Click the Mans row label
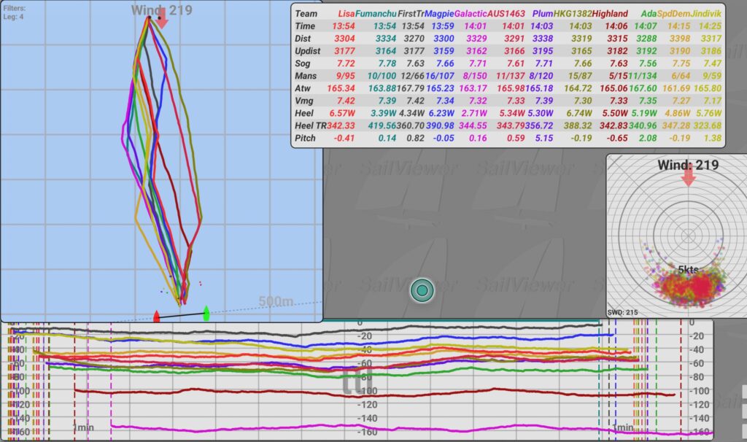This screenshot has width=747, height=442. point(306,76)
